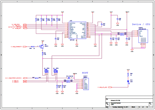Select resistor R95 below the transistor
The image size is (155, 110).
click(43, 54)
